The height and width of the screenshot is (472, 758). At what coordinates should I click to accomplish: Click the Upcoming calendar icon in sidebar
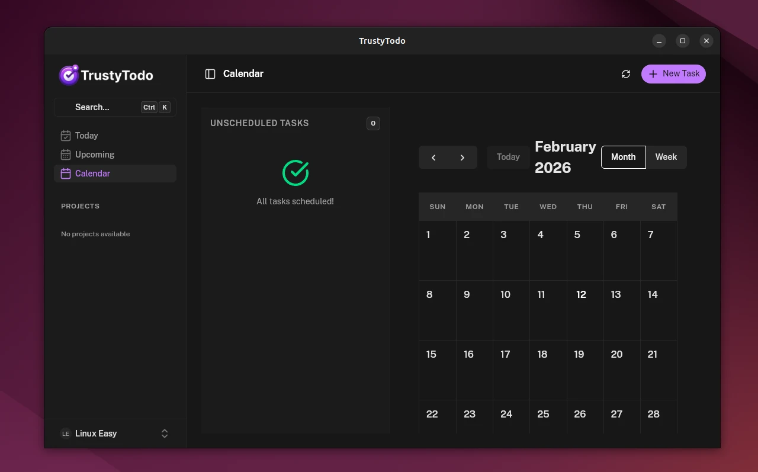point(66,155)
